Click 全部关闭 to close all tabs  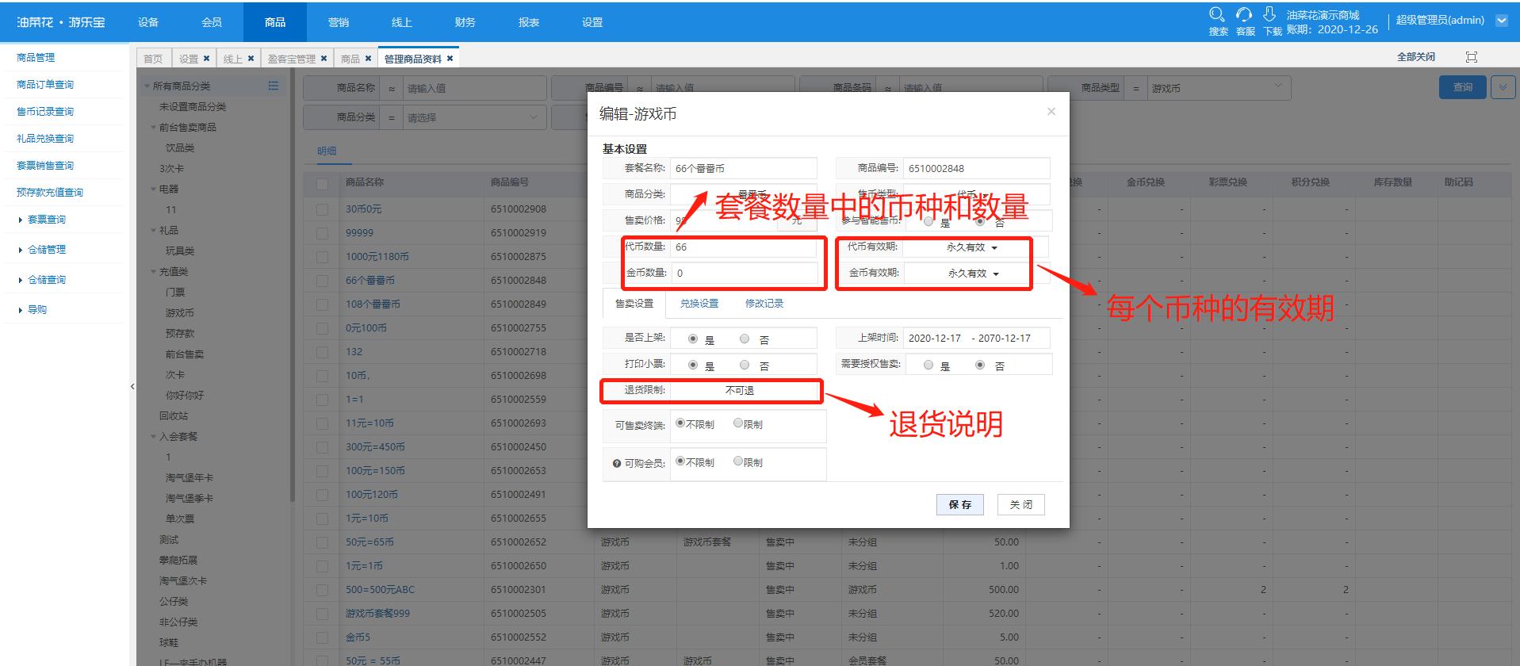click(x=1416, y=57)
